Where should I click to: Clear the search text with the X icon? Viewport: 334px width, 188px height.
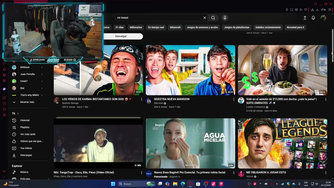coord(205,18)
